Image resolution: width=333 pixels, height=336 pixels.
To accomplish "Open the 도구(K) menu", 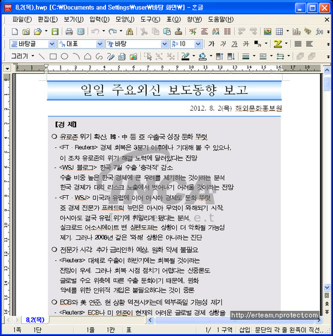I will point(150,20).
